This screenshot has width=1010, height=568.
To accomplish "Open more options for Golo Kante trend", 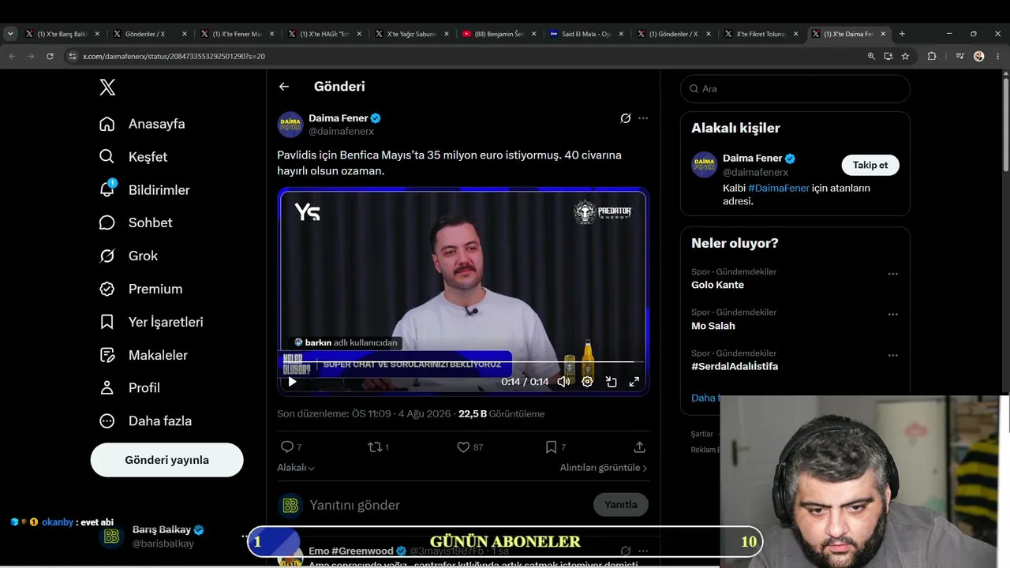I will (893, 274).
